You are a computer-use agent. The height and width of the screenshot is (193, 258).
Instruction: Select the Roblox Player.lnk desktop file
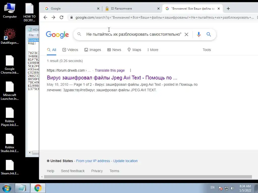10,117
